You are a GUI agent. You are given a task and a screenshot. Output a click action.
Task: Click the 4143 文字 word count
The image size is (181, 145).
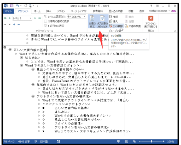pyautogui.click(x=24, y=142)
